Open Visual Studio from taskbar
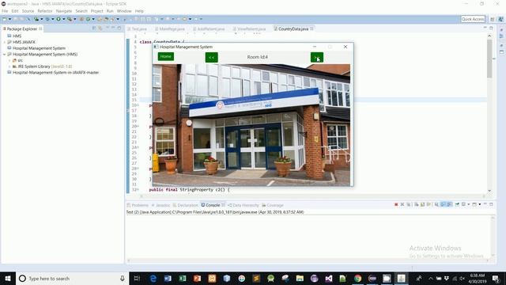Screen dimensions: 506x285 tap(329, 278)
